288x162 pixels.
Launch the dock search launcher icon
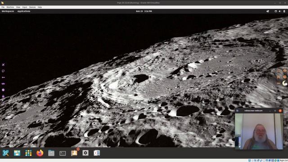tap(6, 153)
